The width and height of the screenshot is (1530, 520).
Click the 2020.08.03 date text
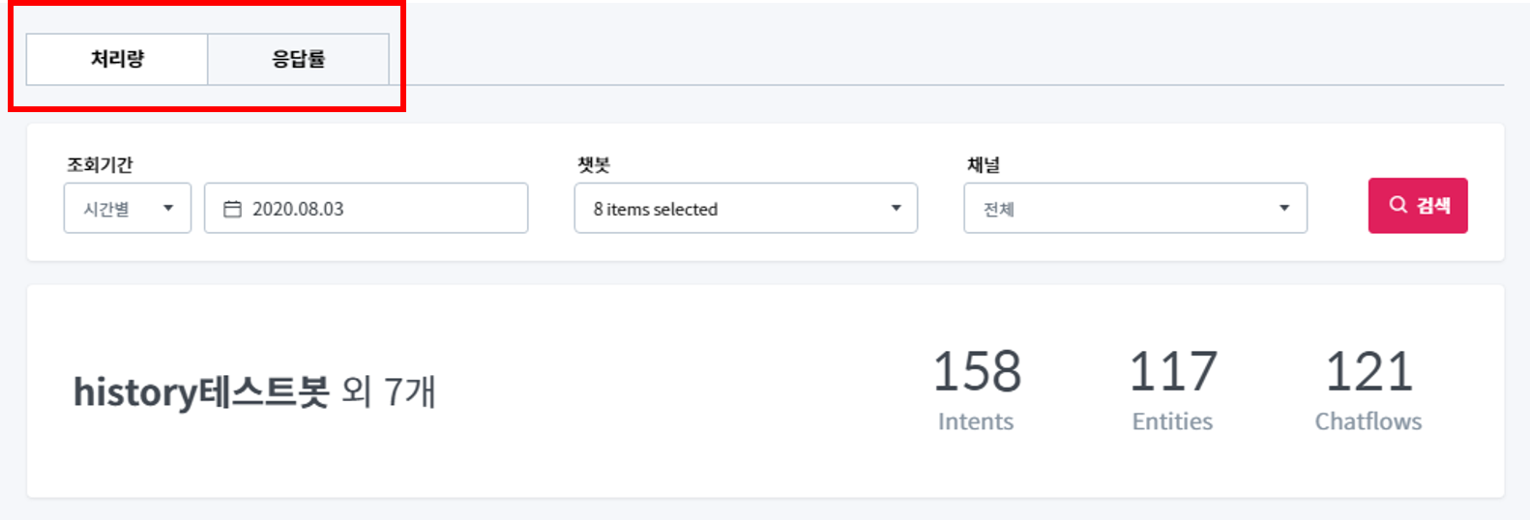[298, 209]
